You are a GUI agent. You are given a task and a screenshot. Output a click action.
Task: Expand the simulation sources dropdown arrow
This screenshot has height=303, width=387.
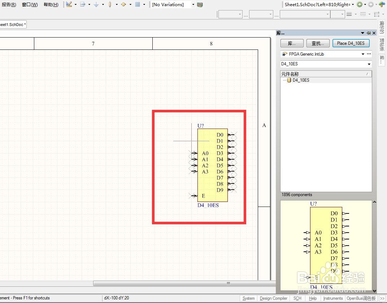[130, 4]
